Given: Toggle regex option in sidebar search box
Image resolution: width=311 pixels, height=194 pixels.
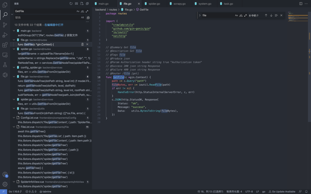Looking at the screenshot, I should tap(87, 11).
